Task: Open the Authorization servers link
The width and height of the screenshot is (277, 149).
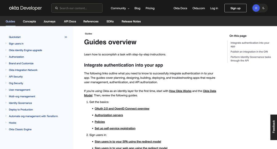Action: [109, 115]
